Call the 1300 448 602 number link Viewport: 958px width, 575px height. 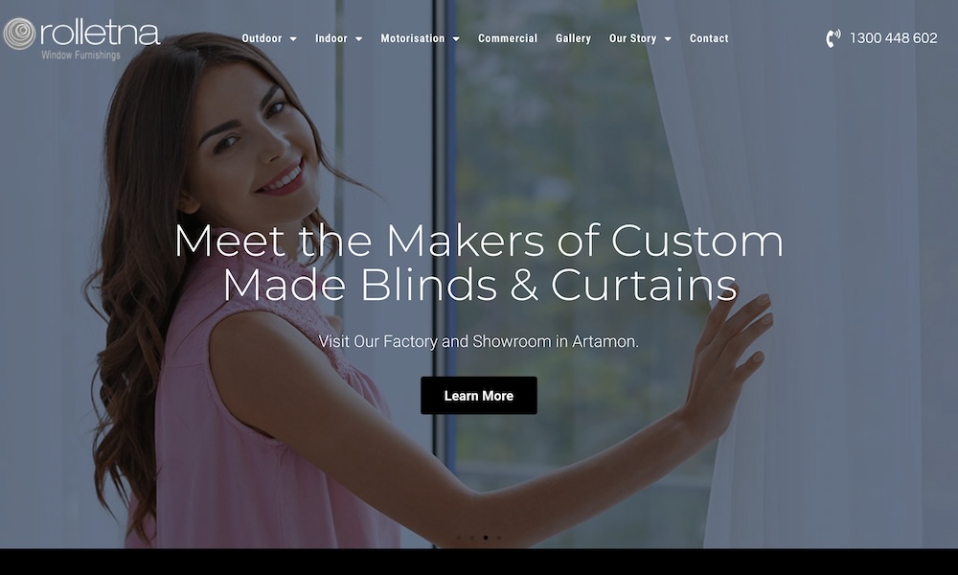pyautogui.click(x=893, y=38)
